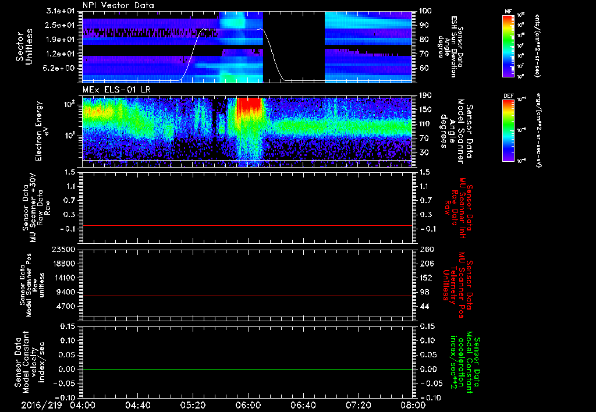Click the "MU Scanner +30V Raw Data" axis label
Image resolution: width=596 pixels, height=412 pixels.
click(x=37, y=208)
